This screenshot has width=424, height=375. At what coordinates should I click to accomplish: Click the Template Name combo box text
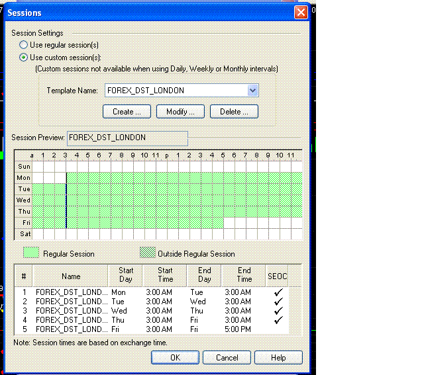pyautogui.click(x=174, y=91)
